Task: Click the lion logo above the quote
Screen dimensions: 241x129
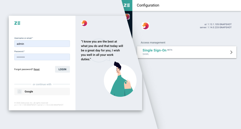Action: [x=84, y=23]
